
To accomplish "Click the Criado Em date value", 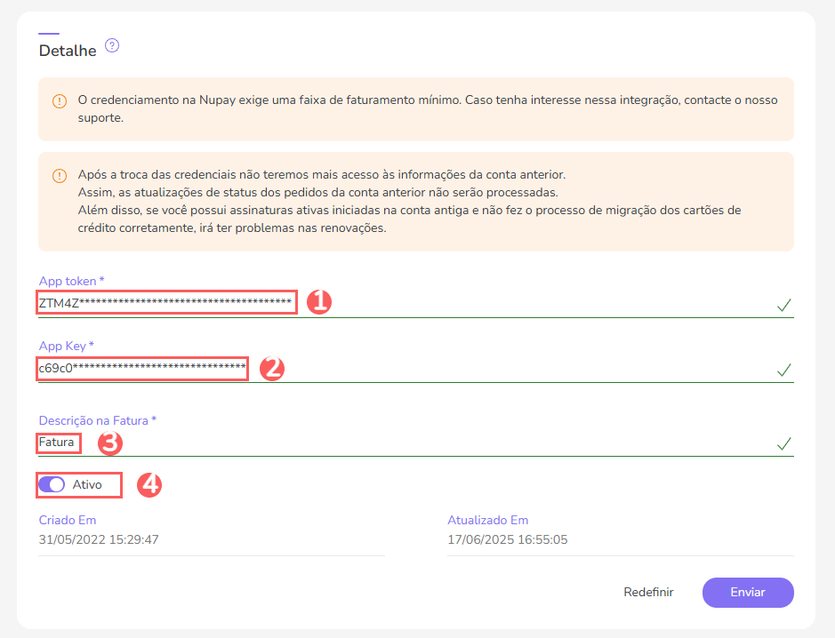I will (x=99, y=539).
